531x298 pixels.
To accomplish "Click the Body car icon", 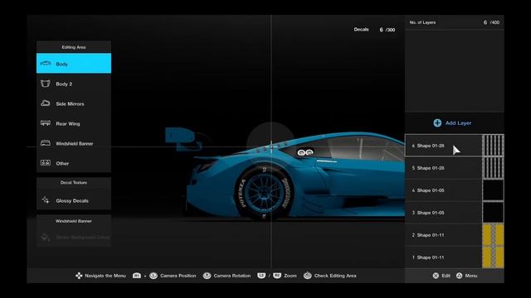I will coord(46,64).
